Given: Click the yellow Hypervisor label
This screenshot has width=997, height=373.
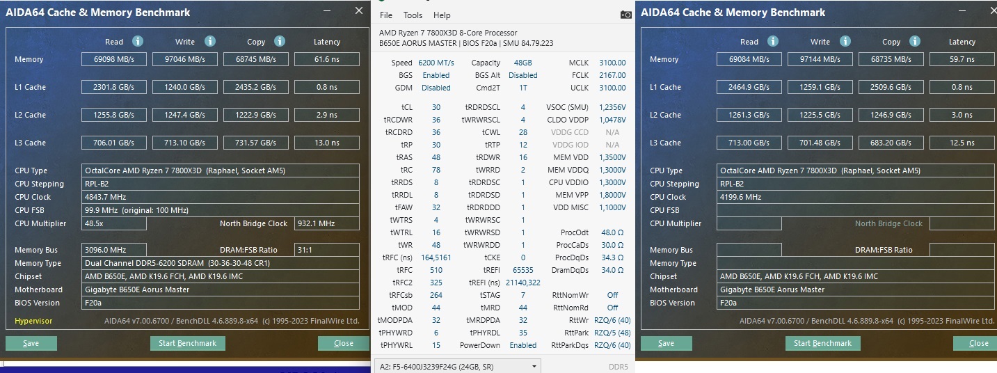Looking at the screenshot, I should [33, 321].
